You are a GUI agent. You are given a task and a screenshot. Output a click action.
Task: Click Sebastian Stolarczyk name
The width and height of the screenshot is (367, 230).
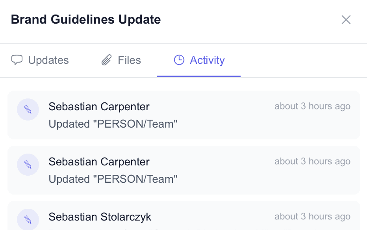(x=100, y=217)
